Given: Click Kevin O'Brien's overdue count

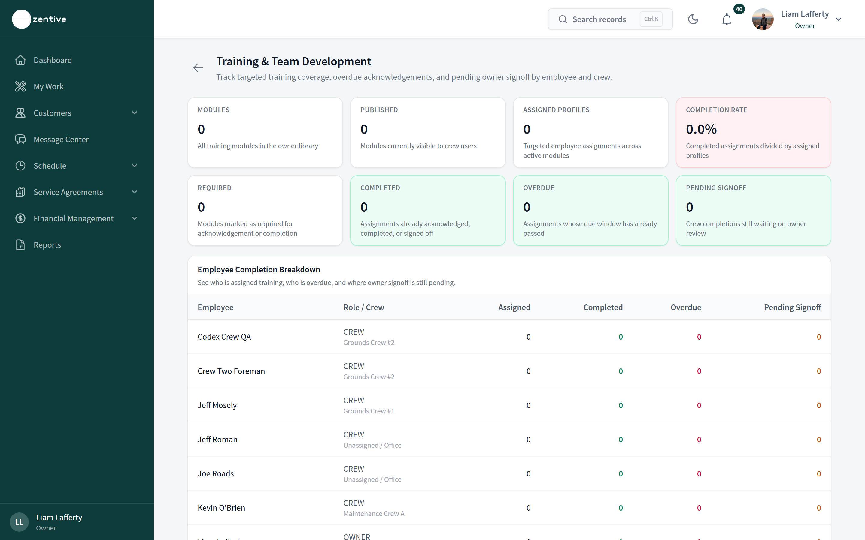Looking at the screenshot, I should point(699,508).
